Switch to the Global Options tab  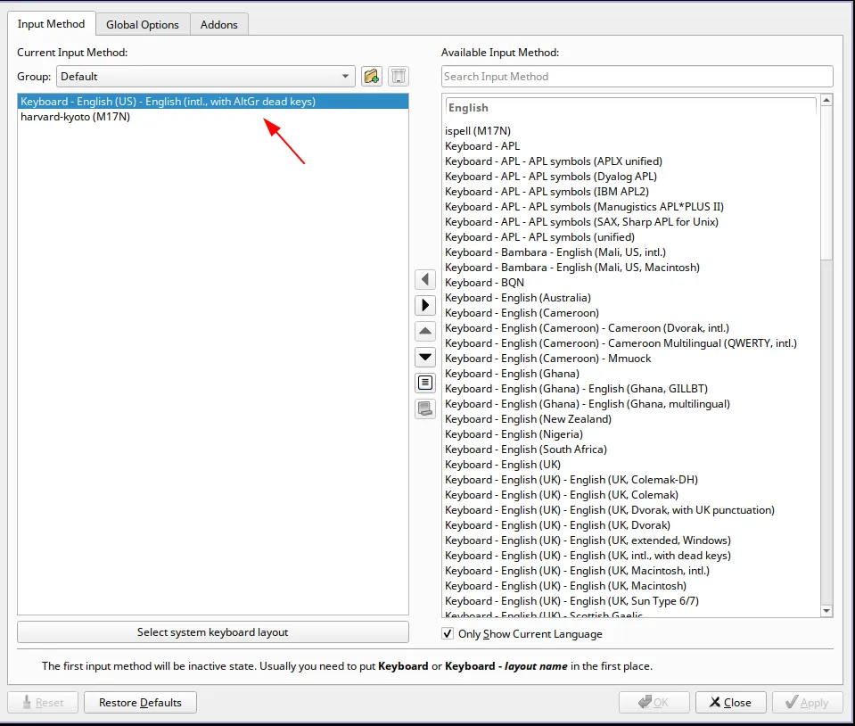(142, 24)
